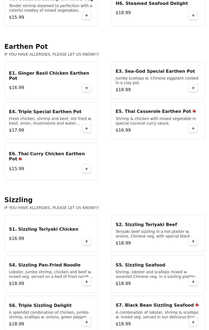Viewport: 209px width, 330px height.
Task: Add E5 Thai Casserole Earthen Pot
Action: 193,128
